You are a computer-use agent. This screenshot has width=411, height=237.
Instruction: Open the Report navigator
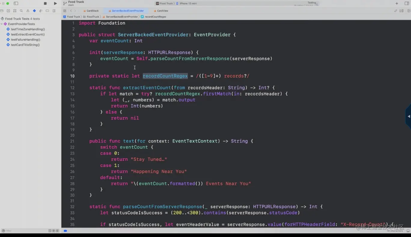tap(54, 11)
